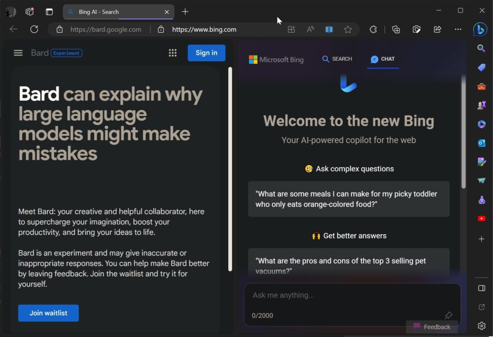Start Read aloud from the address bar
This screenshot has width=493, height=337.
click(x=310, y=29)
